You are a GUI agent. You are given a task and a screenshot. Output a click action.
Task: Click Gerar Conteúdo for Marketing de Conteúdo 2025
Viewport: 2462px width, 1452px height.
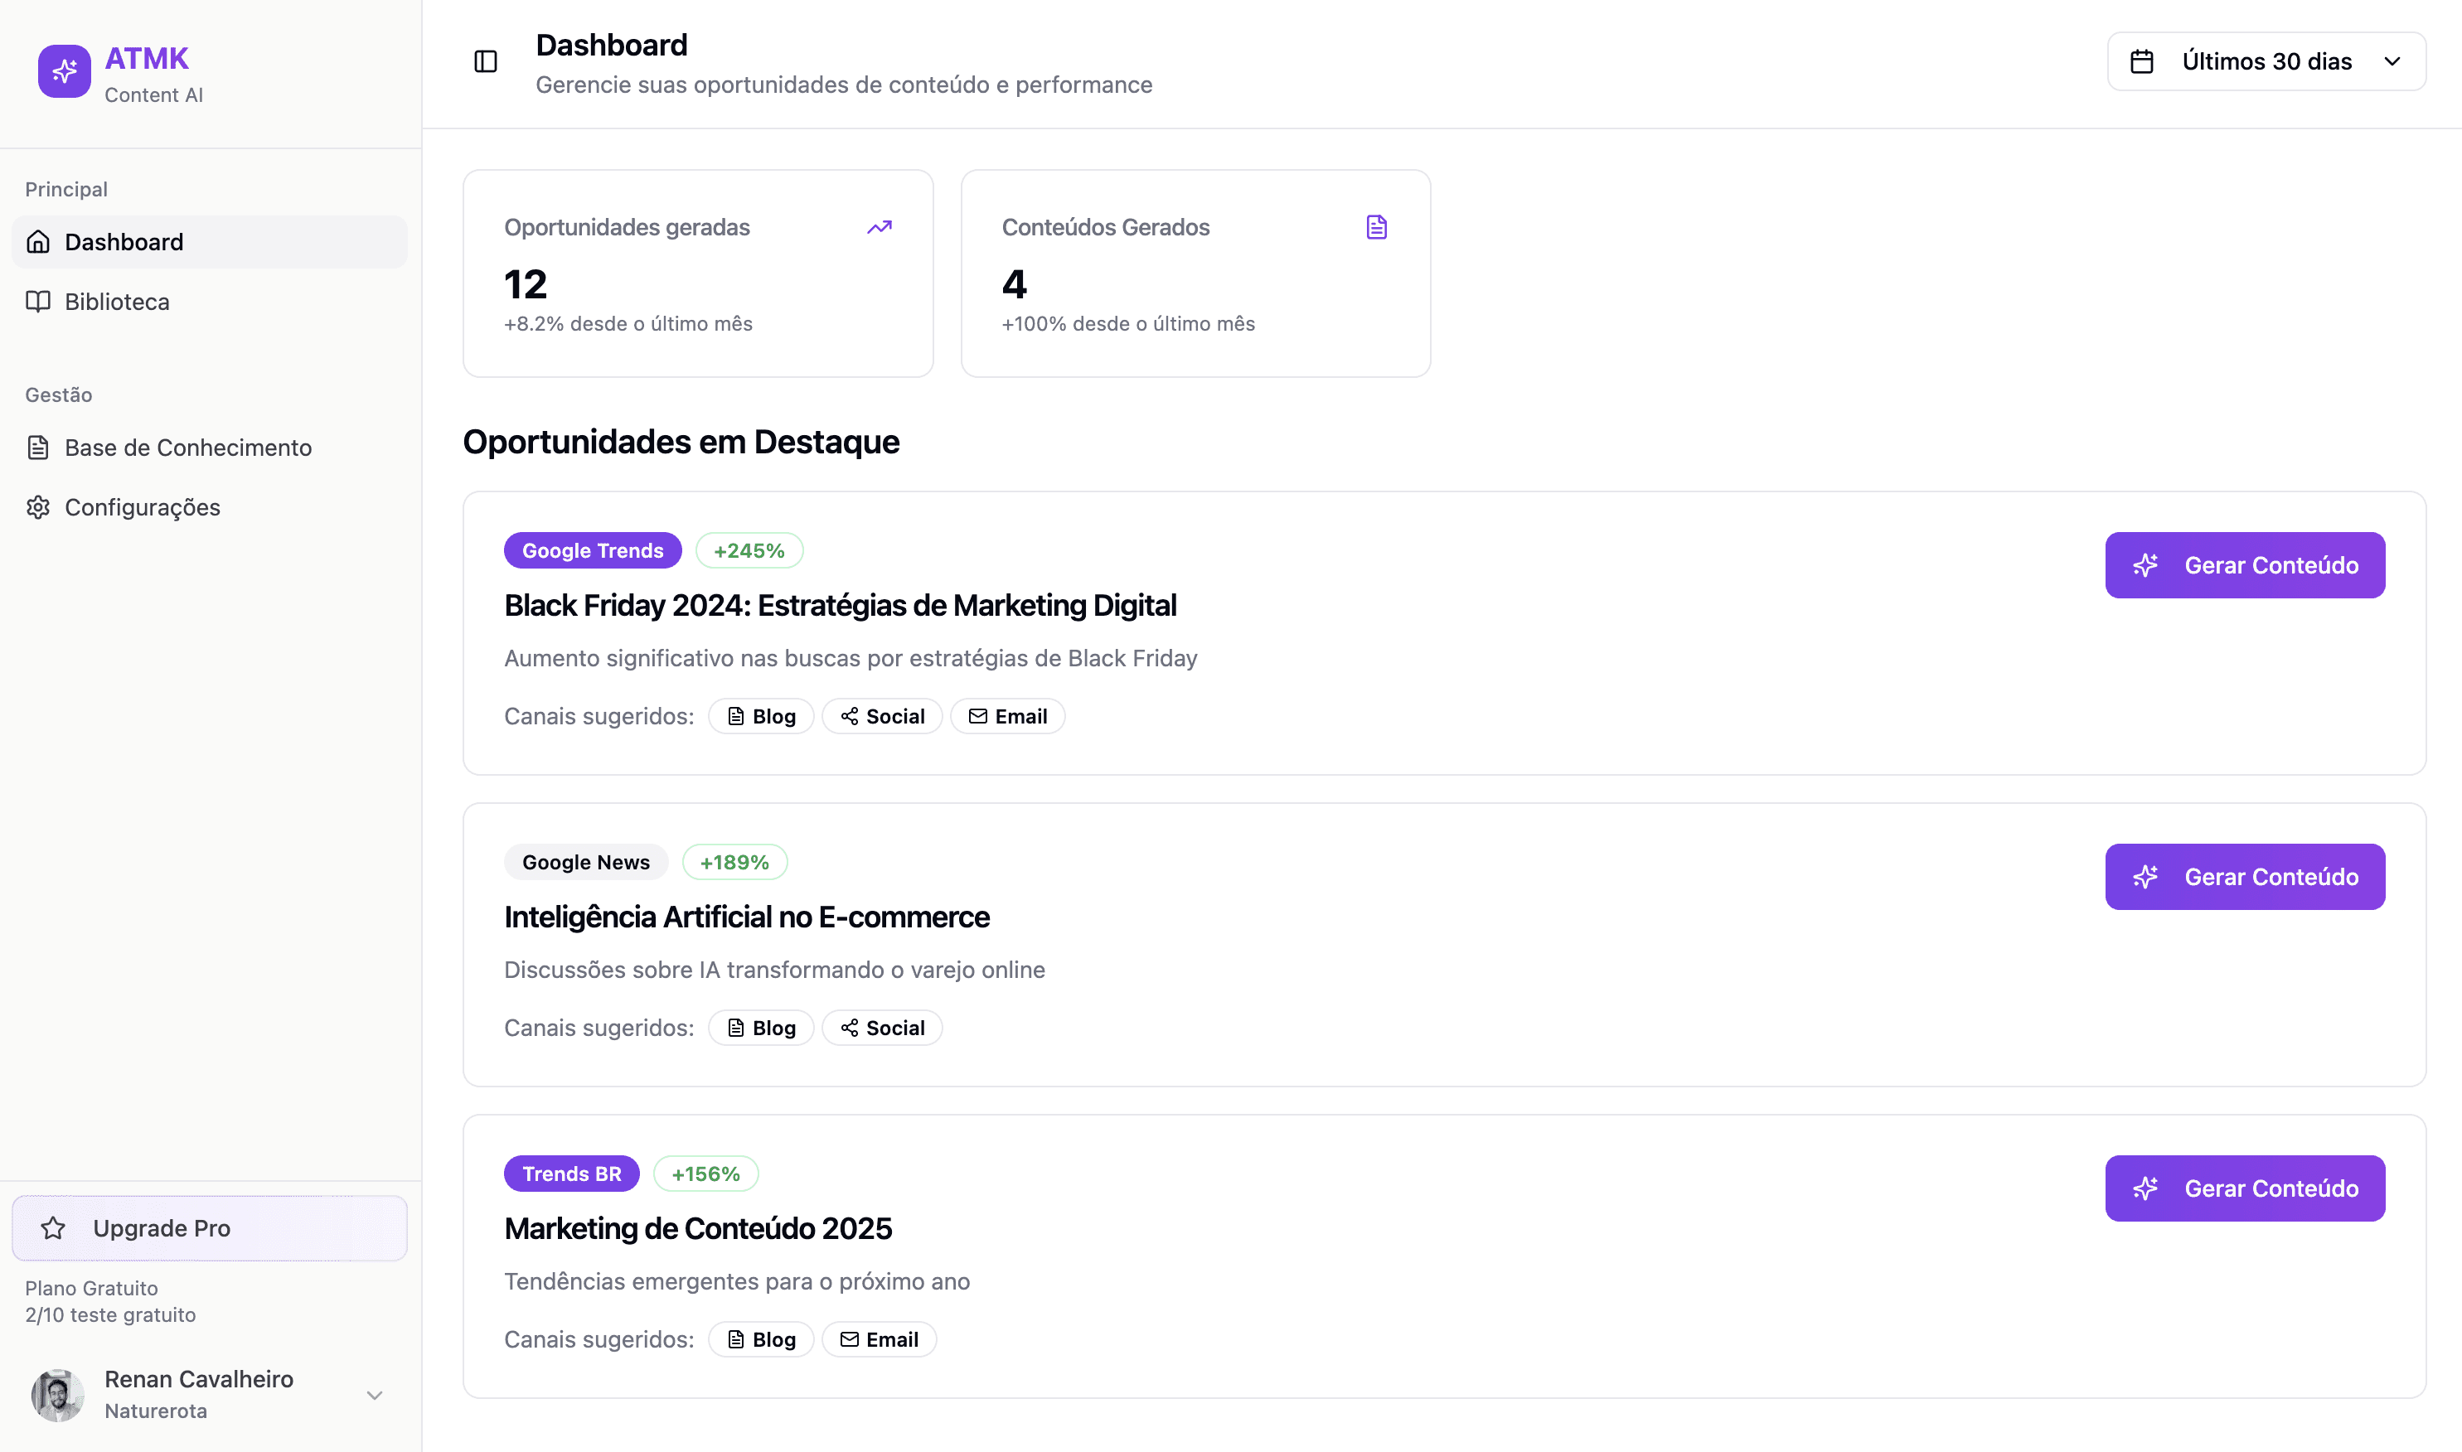point(2244,1188)
